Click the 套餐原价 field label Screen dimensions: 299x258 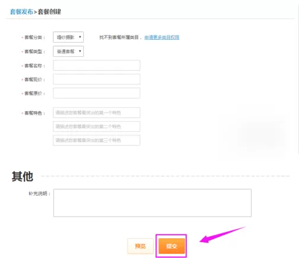pos(34,93)
